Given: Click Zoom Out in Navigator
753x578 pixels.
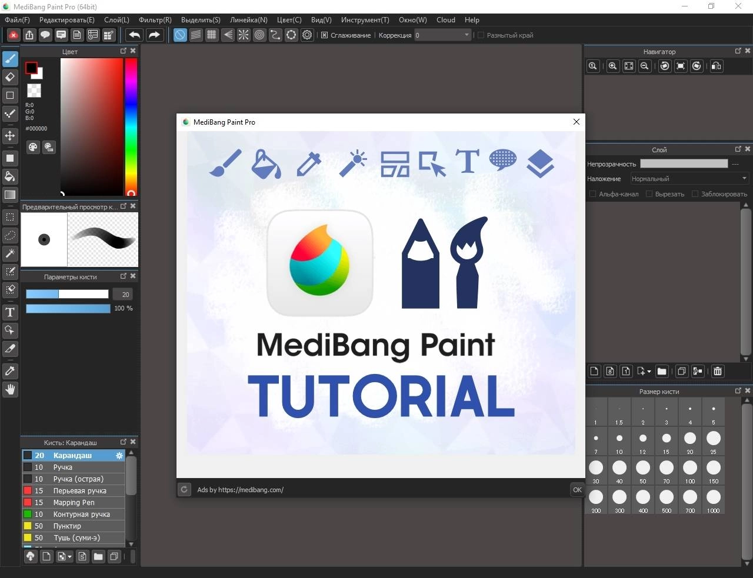Looking at the screenshot, I should (x=645, y=66).
